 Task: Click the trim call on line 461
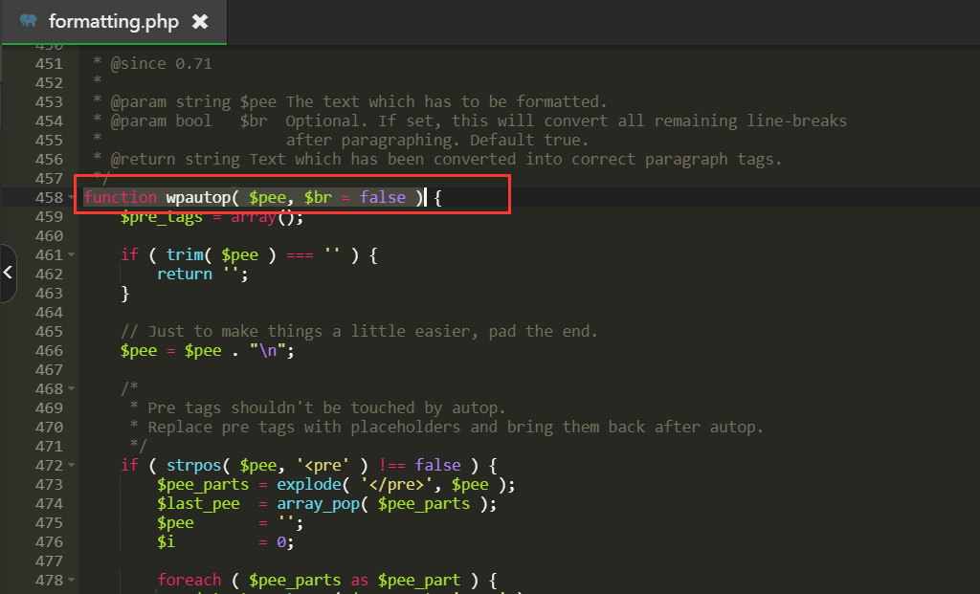(x=184, y=254)
